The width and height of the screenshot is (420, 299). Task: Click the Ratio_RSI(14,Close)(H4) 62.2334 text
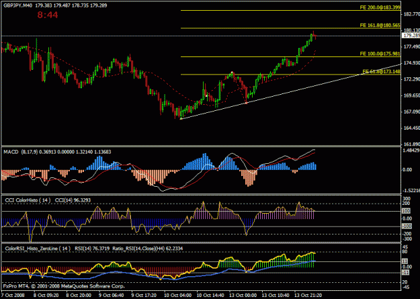[148, 249]
